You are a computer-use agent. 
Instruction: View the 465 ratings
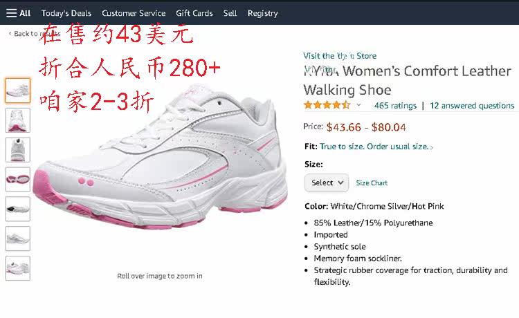pos(395,106)
